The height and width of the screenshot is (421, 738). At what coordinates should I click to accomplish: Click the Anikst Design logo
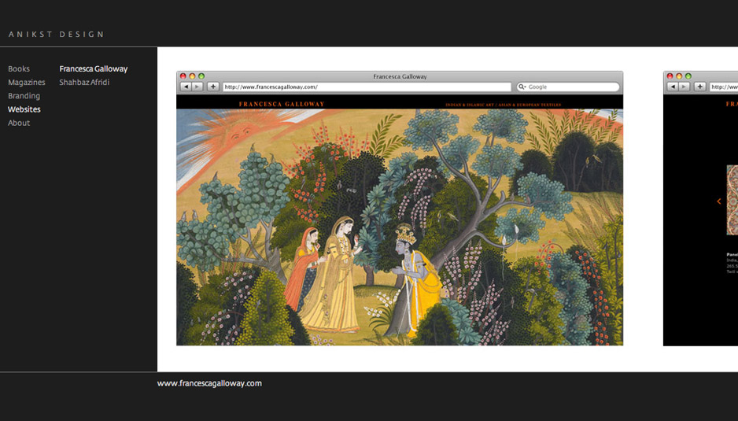pos(57,35)
